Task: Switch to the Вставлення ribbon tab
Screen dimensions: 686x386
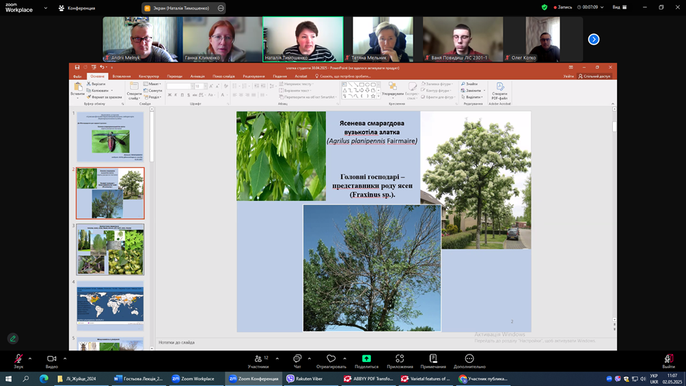Action: (122, 77)
